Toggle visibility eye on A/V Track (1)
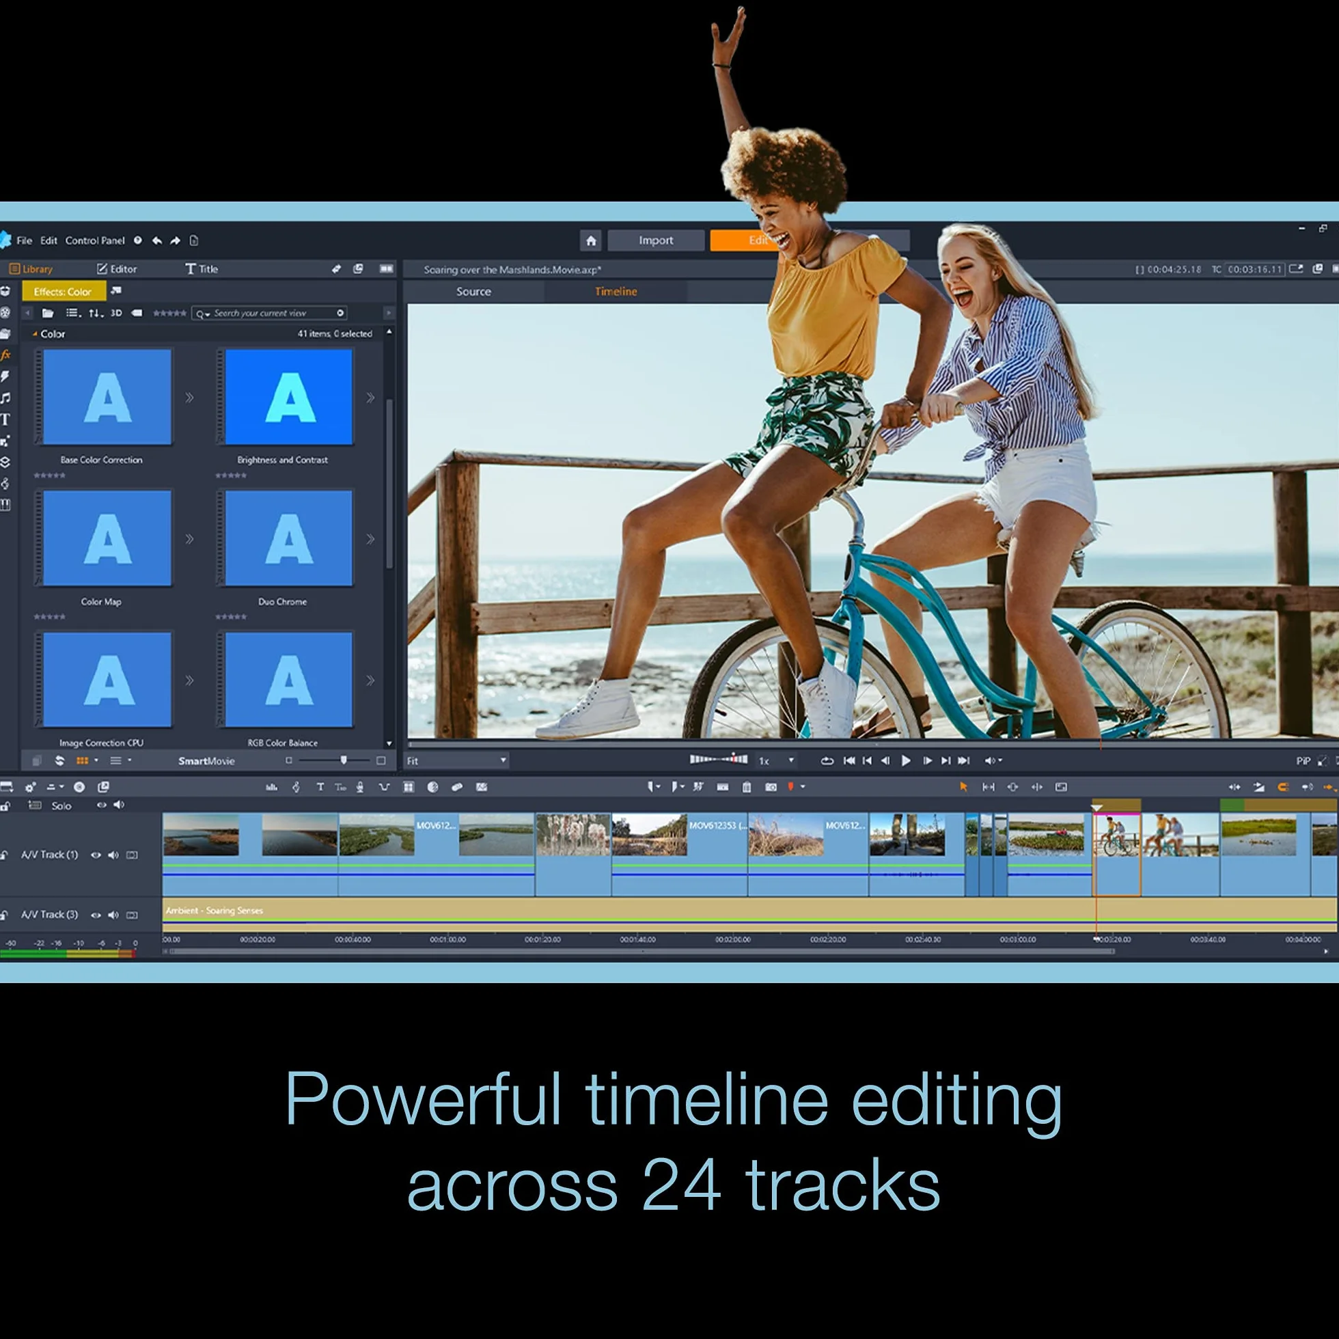Screen dimensions: 1339x1339 (x=96, y=855)
